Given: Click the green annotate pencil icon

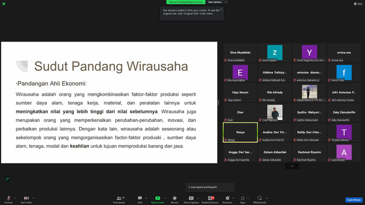Looking at the screenshot, I should pyautogui.click(x=7, y=179).
